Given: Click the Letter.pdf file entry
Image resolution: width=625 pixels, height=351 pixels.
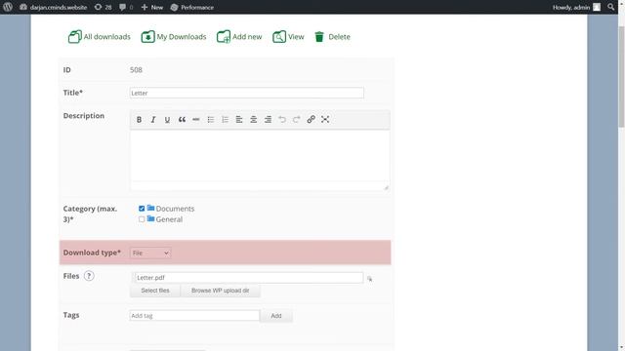Looking at the screenshot, I should tap(249, 277).
